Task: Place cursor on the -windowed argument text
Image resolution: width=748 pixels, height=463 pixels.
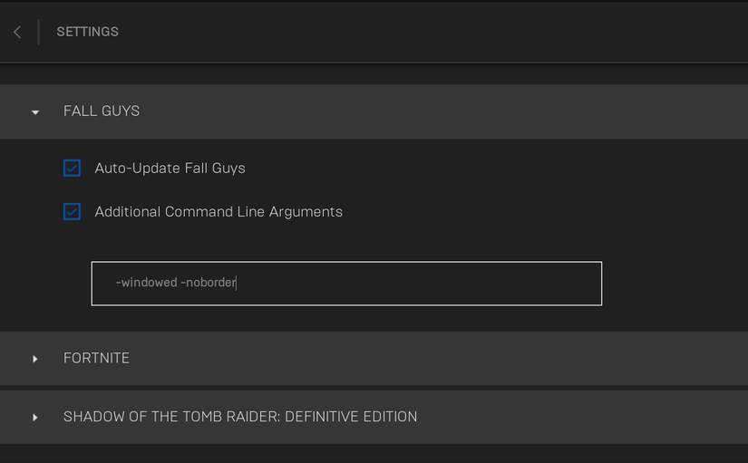Action: [x=146, y=283]
